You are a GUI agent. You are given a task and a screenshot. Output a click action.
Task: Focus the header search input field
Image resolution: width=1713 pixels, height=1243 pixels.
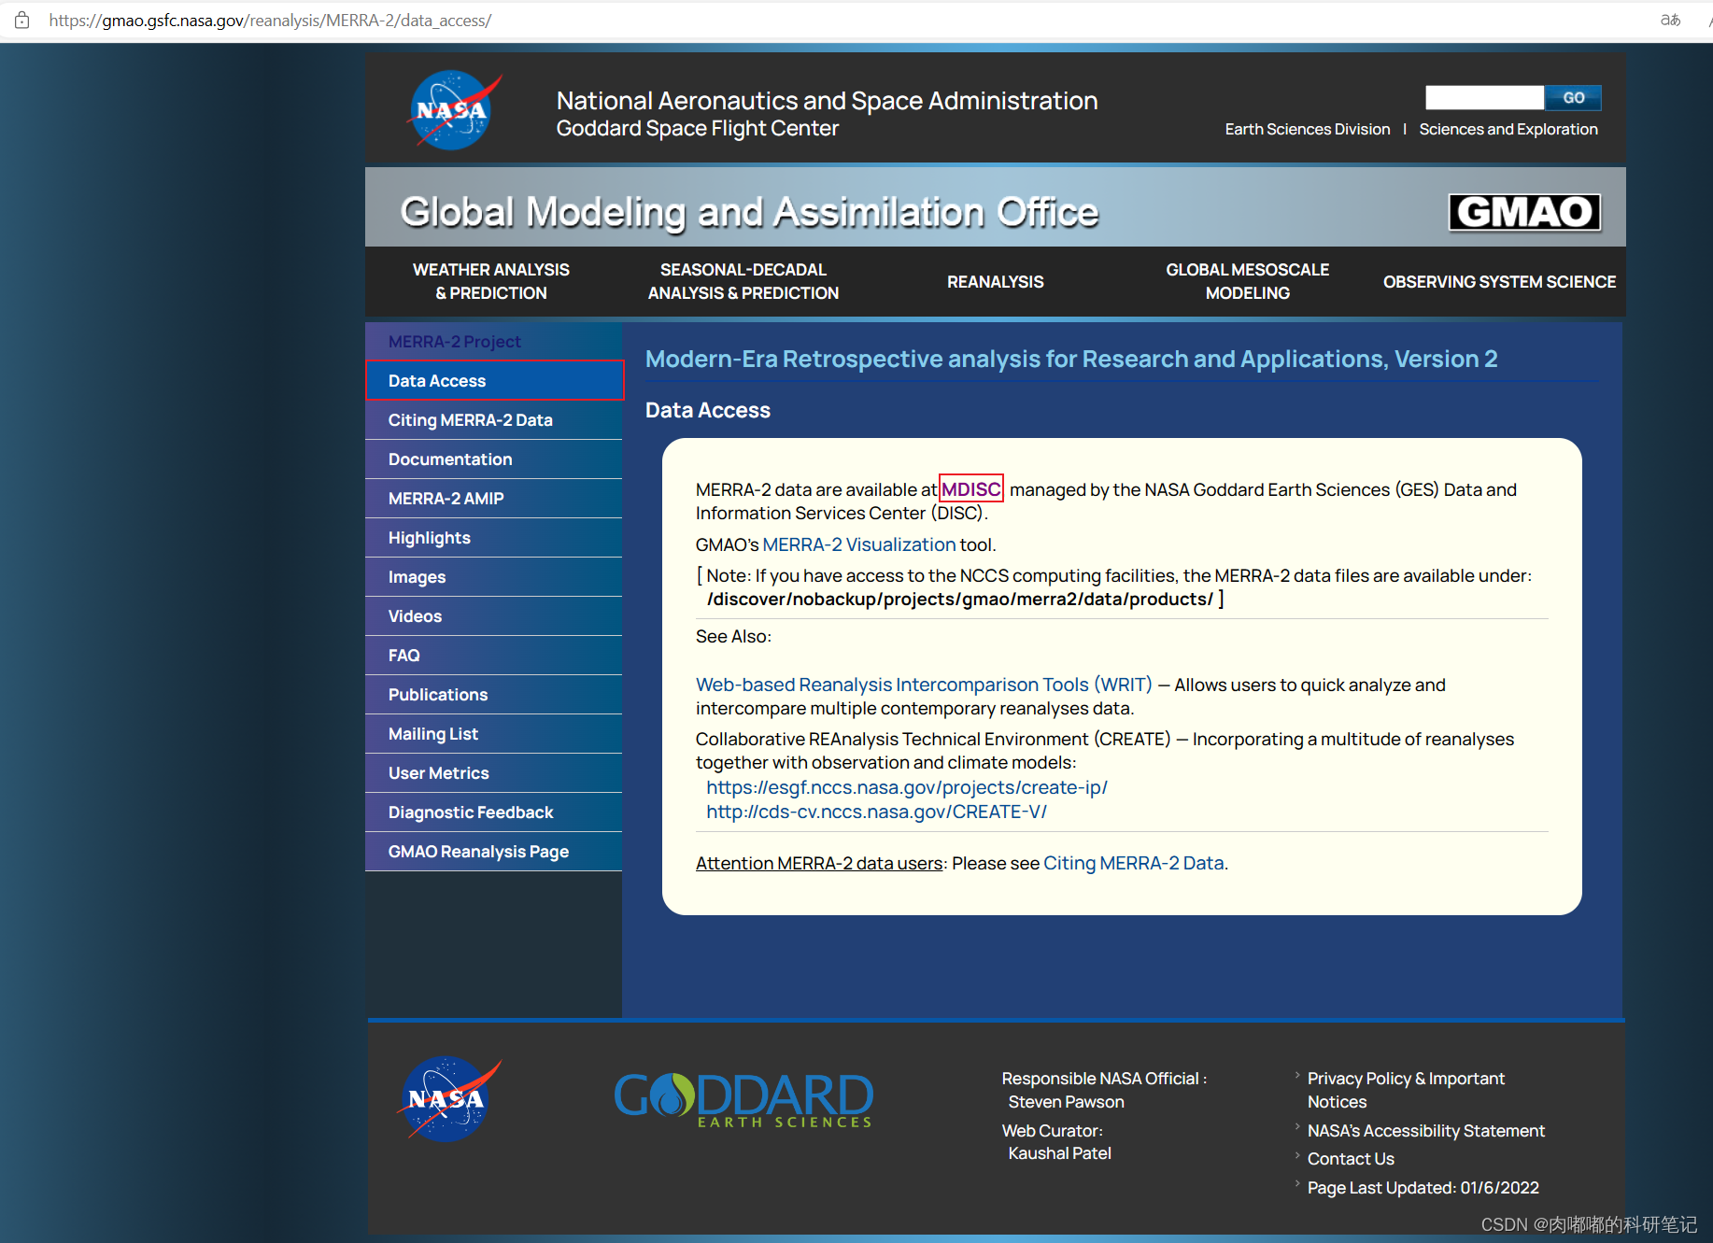coord(1484,98)
